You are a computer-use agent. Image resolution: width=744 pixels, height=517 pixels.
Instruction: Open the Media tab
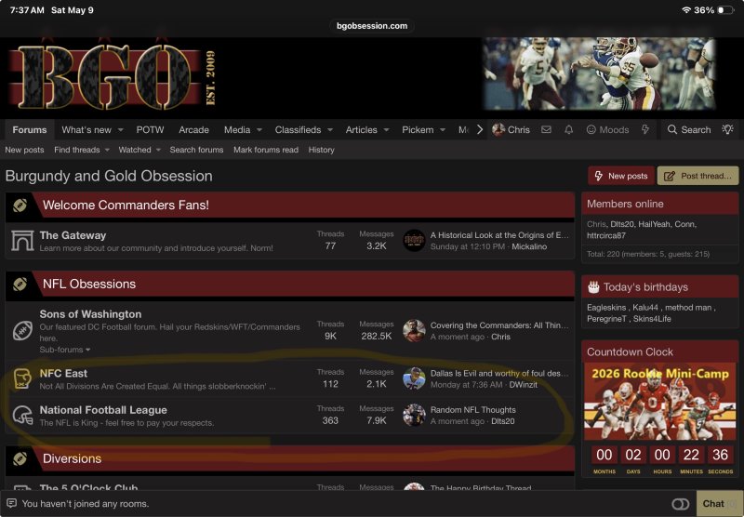pos(237,130)
